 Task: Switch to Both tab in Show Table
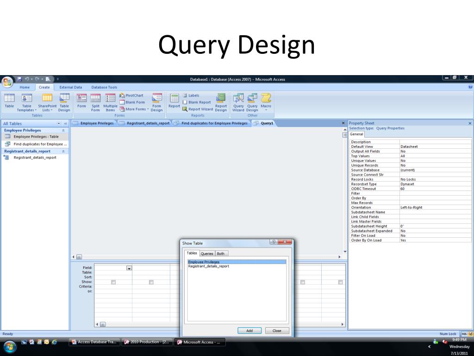221,254
